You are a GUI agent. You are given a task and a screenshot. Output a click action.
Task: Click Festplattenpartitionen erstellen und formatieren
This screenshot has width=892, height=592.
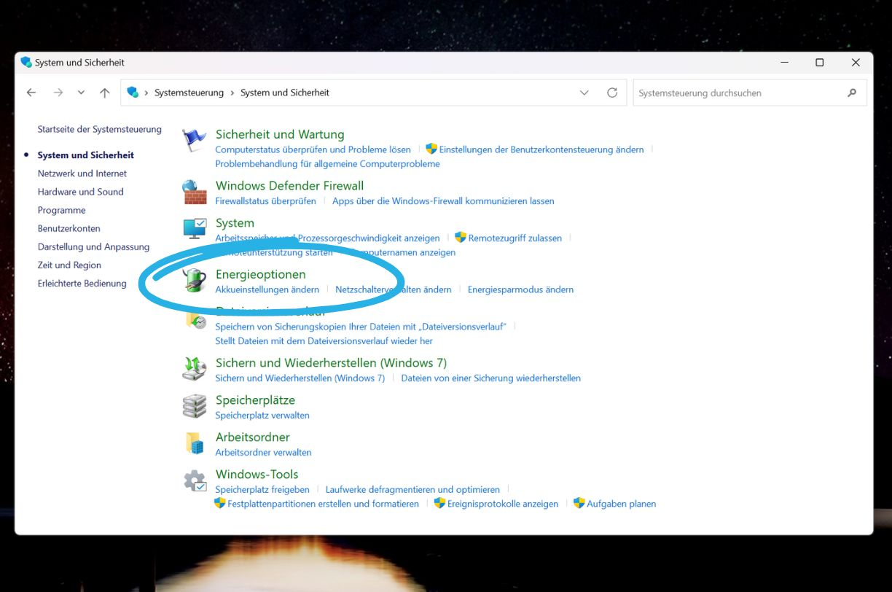pyautogui.click(x=323, y=504)
